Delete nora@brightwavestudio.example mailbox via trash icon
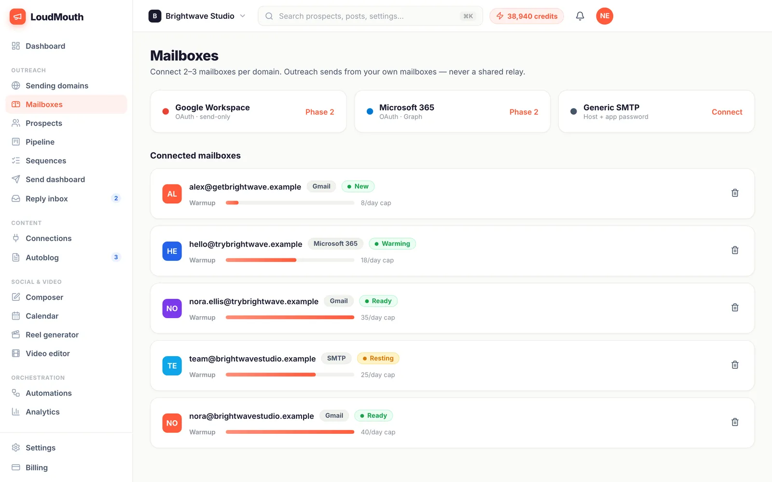Image resolution: width=772 pixels, height=482 pixels. click(735, 422)
